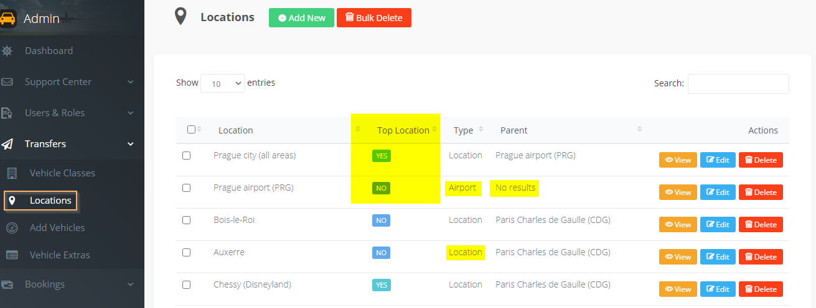
Task: Click the Bookings wallet icon
Action: click(x=7, y=284)
